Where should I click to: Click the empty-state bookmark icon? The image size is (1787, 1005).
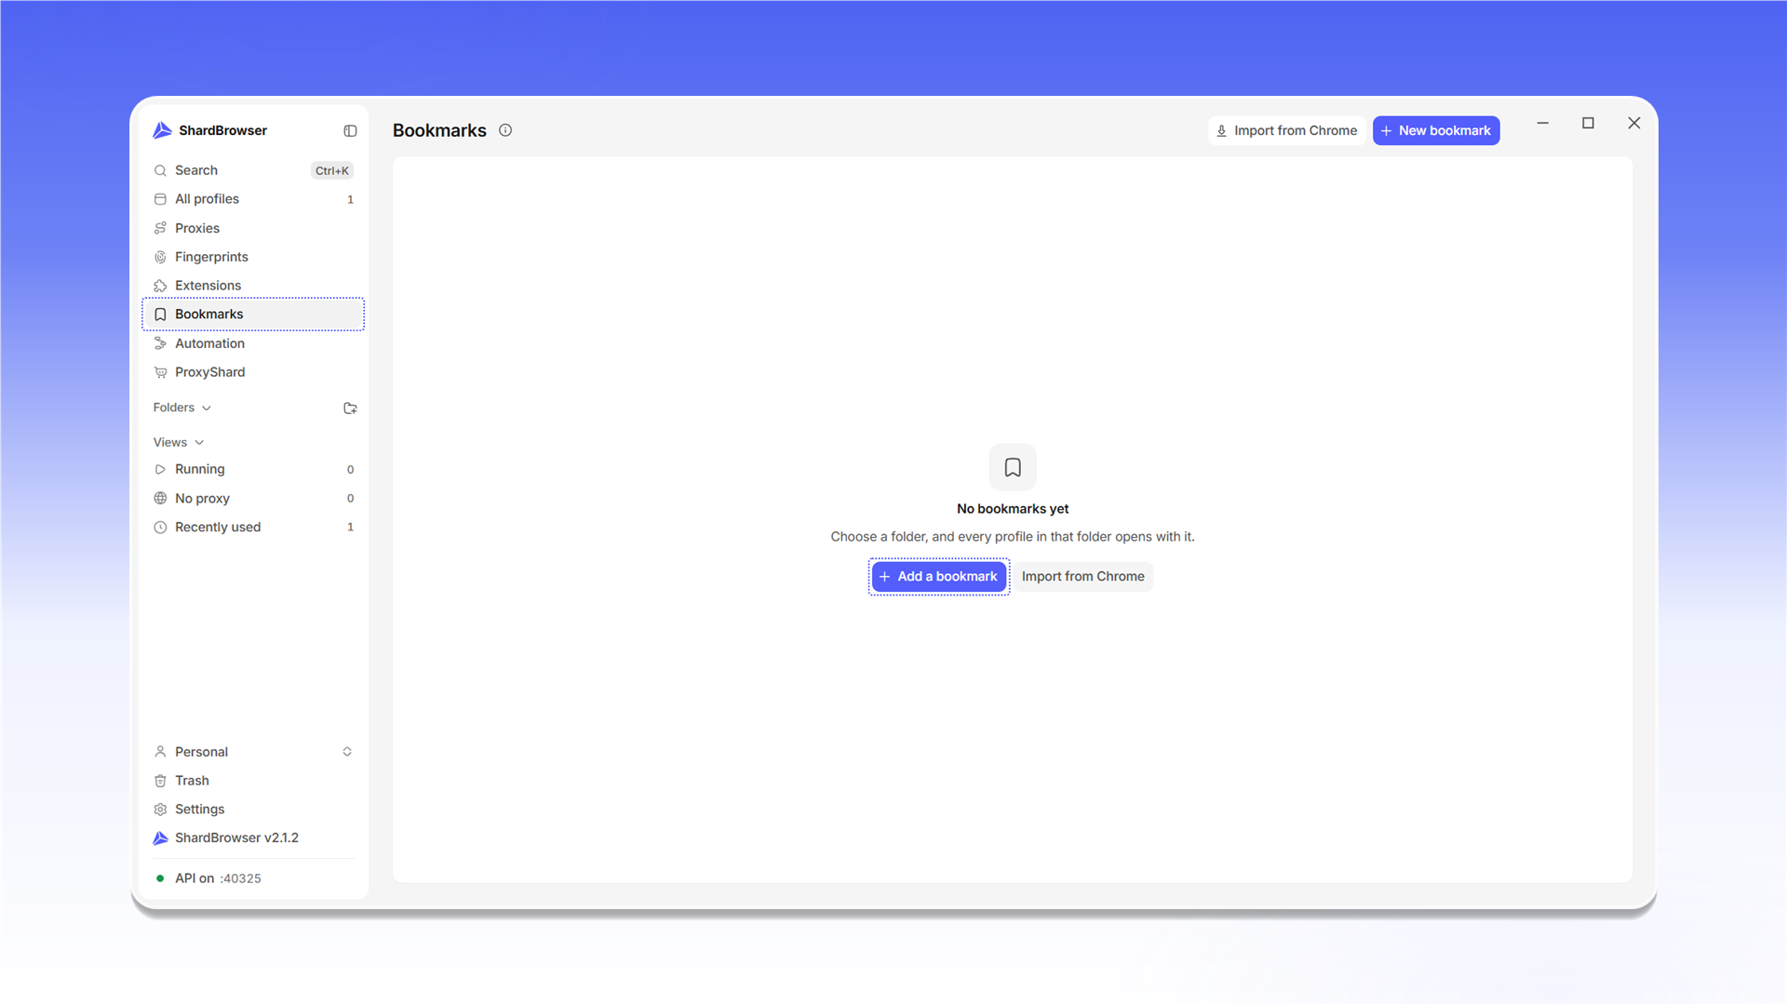coord(1013,467)
